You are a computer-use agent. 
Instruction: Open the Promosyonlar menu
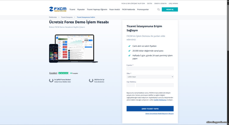tap(143, 10)
